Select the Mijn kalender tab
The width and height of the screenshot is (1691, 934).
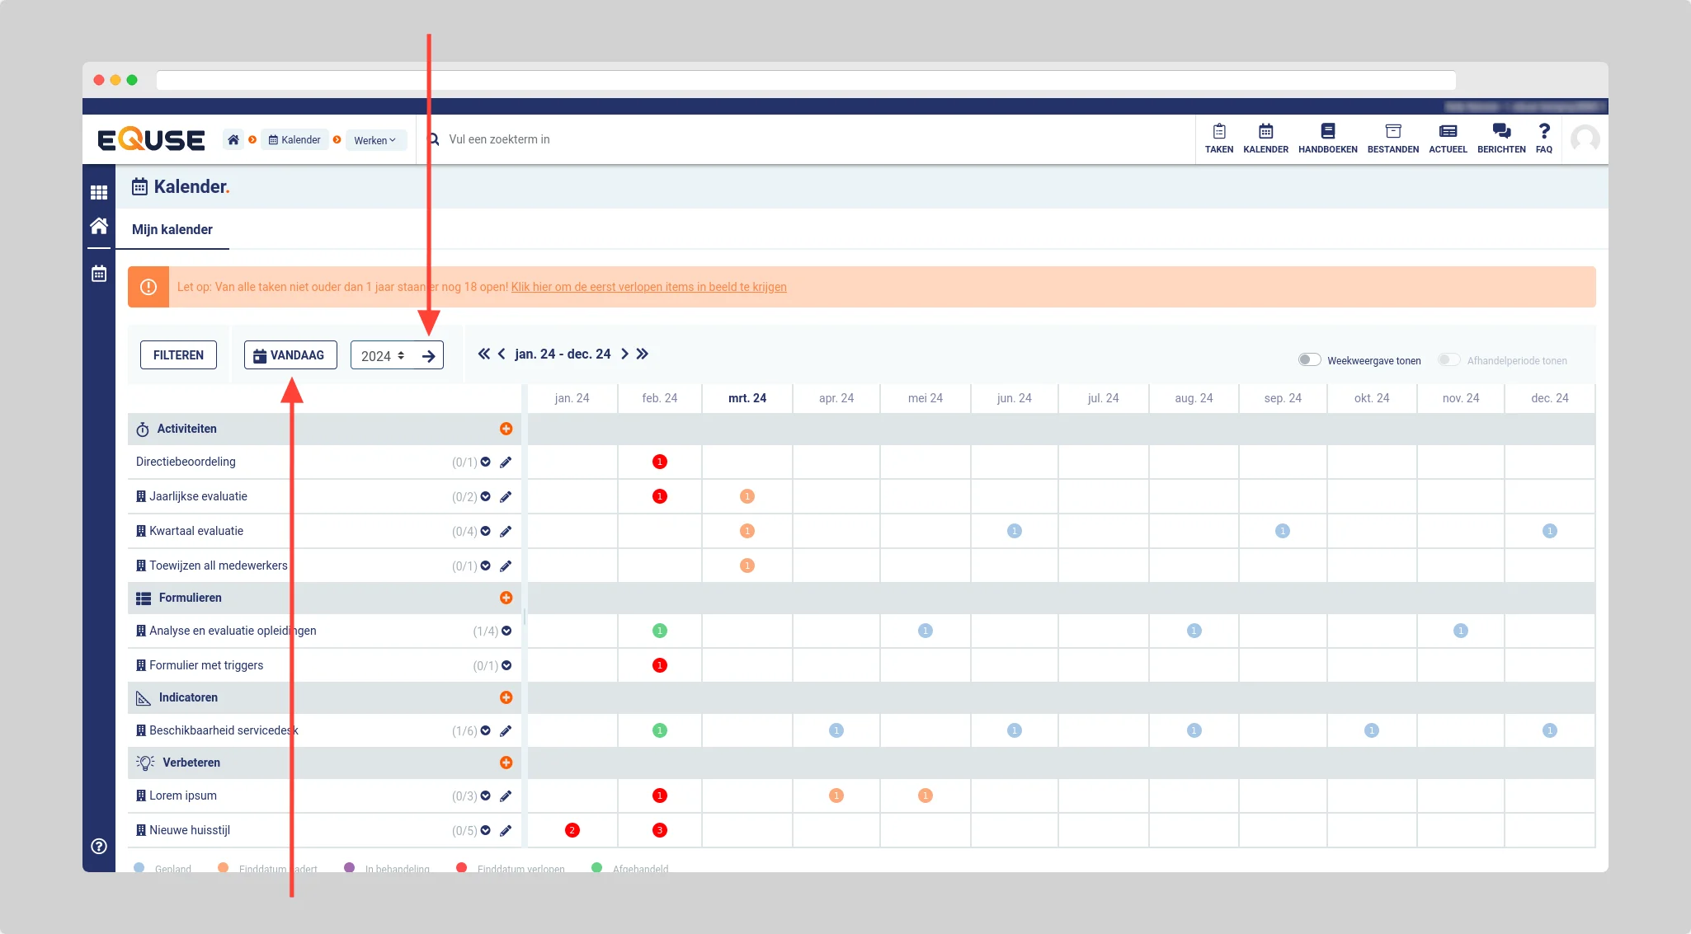(x=172, y=229)
